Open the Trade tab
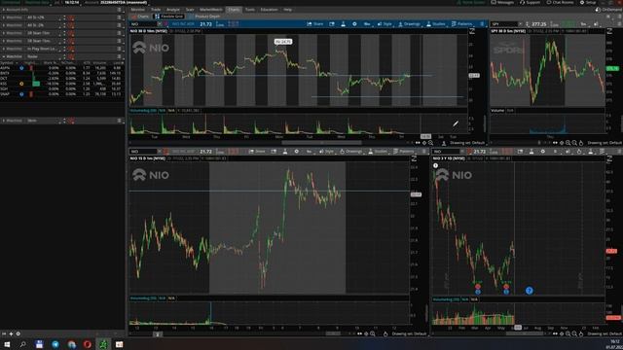 (156, 9)
